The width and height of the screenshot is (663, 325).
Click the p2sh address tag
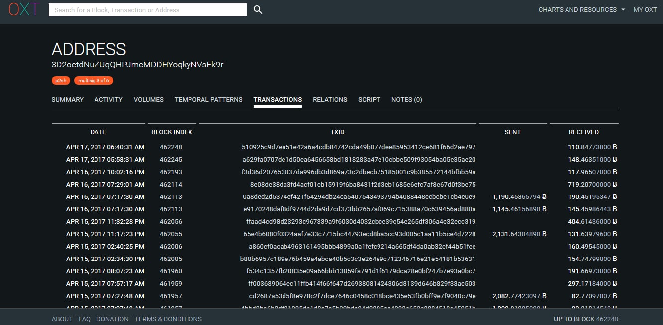pos(61,80)
